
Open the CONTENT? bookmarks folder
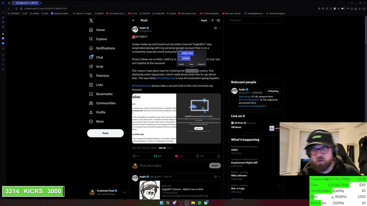click(x=14, y=13)
